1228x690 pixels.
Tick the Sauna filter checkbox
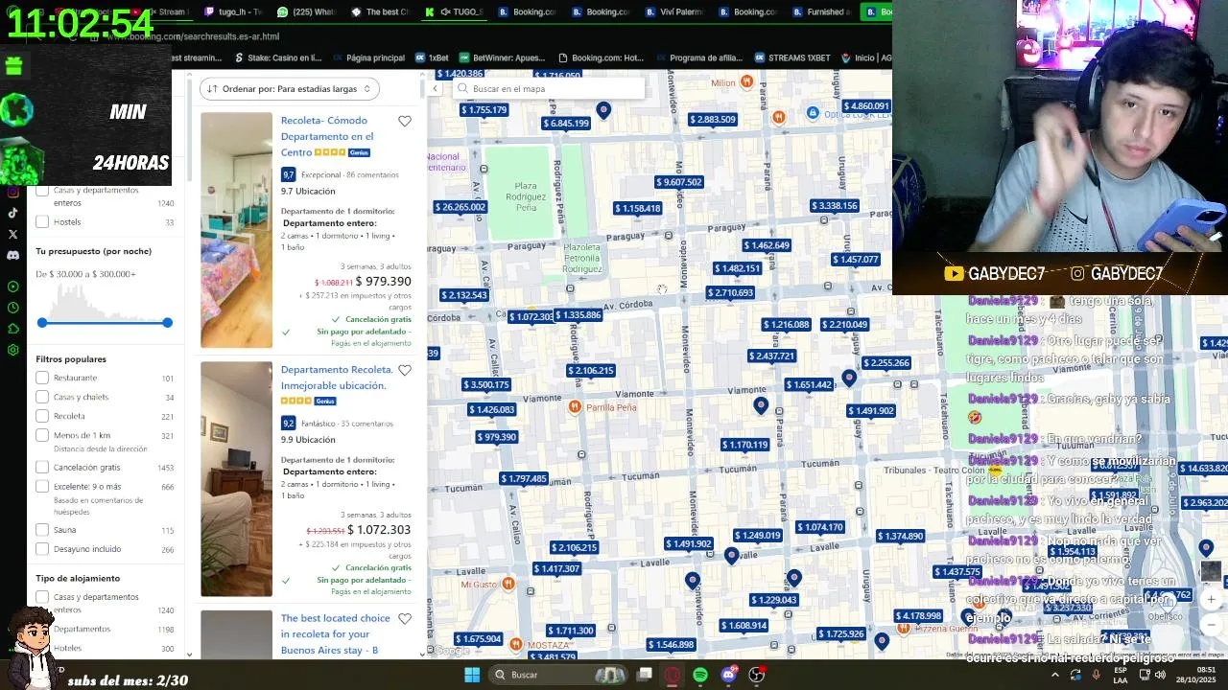coord(42,529)
